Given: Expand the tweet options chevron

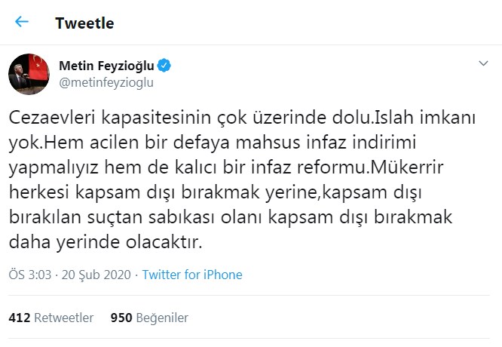Looking at the screenshot, I should 484,63.
